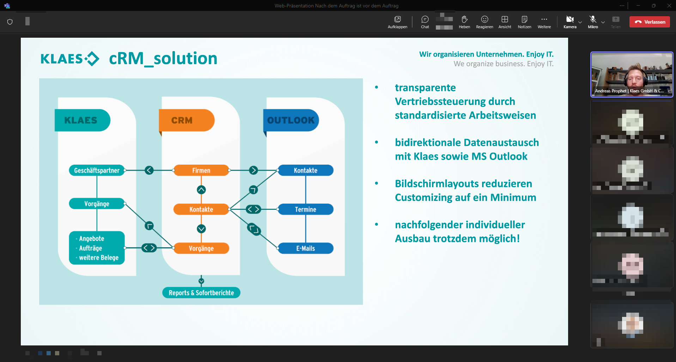Screen dimensions: 676x362
Task: Open the title bar three-dots menu
Action: tap(622, 6)
